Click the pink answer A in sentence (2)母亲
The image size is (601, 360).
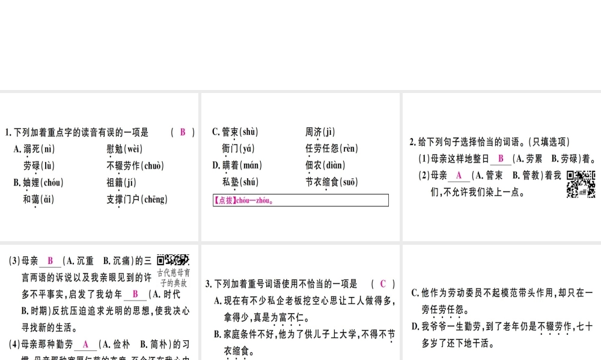(x=459, y=176)
